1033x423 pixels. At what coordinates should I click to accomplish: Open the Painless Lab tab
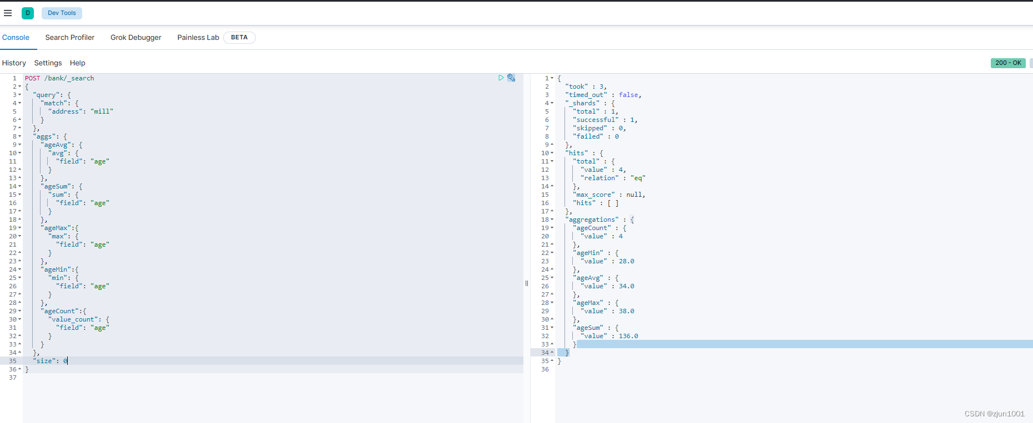click(198, 38)
